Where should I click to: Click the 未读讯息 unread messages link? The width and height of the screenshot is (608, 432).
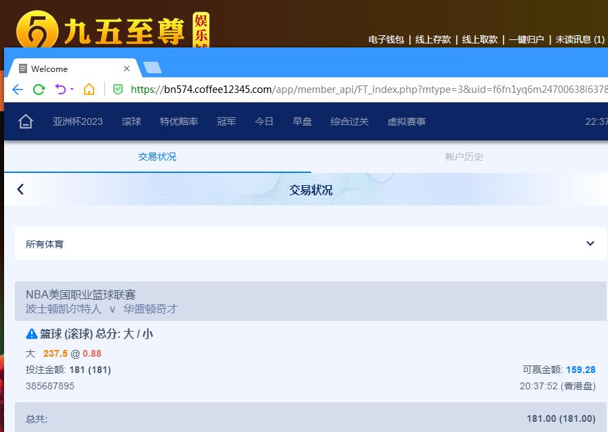click(580, 39)
